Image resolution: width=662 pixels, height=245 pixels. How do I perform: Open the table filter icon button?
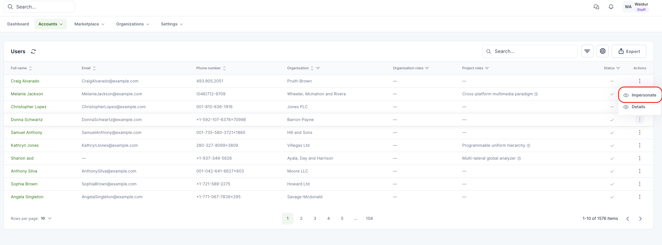coord(587,51)
